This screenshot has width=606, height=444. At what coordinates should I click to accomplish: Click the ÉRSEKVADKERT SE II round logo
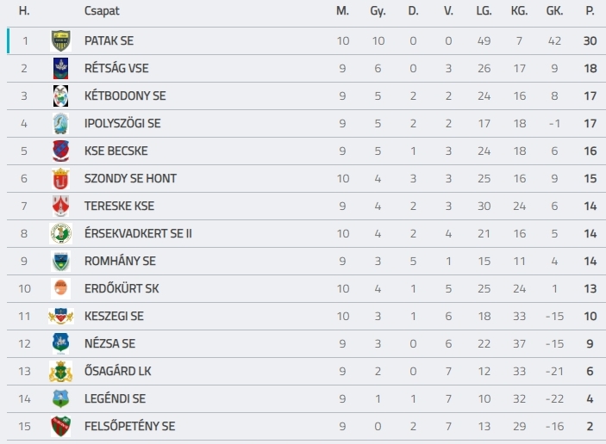[x=60, y=233]
